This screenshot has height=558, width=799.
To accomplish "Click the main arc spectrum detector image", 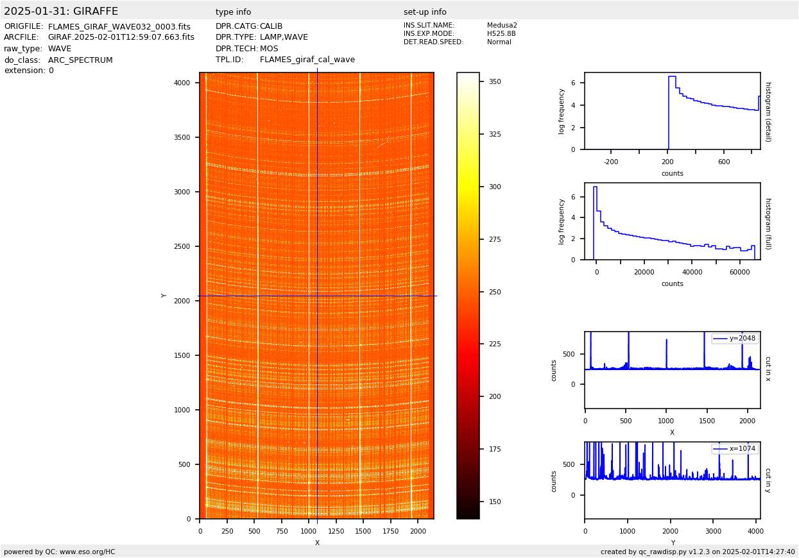I will (x=316, y=295).
